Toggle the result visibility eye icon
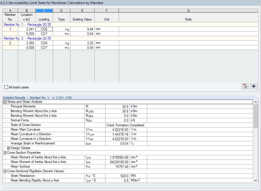 253,86
